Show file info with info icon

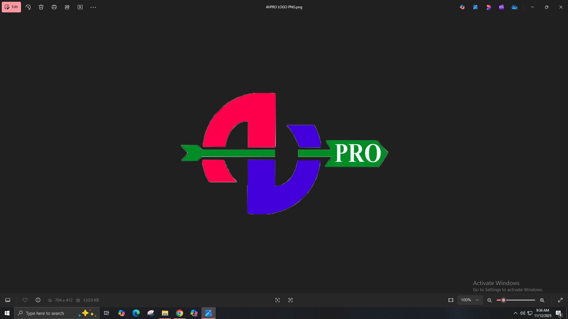[38, 300]
